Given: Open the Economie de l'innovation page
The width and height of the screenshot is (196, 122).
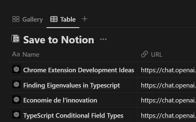Looking at the screenshot, I should click(x=60, y=100).
